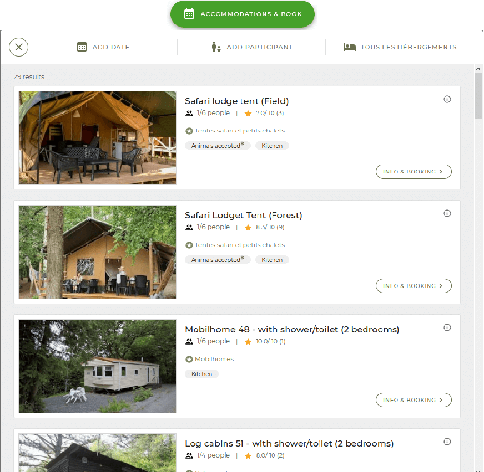Click Animals accepted tag on Safari Lodget Tent (Forest)

tap(218, 260)
